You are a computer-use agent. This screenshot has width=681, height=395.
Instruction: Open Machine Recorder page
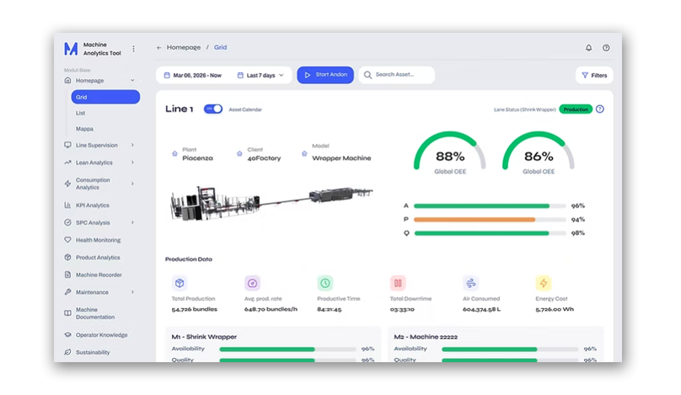[x=99, y=275]
